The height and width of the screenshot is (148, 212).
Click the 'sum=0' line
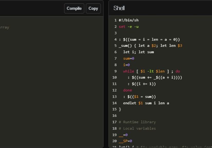[128, 58]
